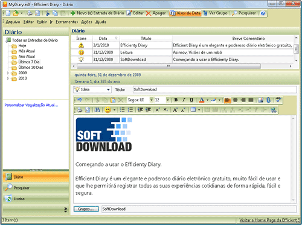Open the font color picker arrow

click(207, 100)
